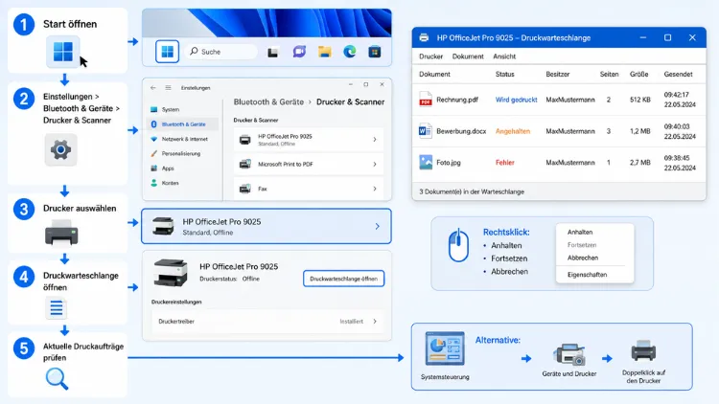
Task: Go back in the Einstellungen window
Action: point(153,87)
